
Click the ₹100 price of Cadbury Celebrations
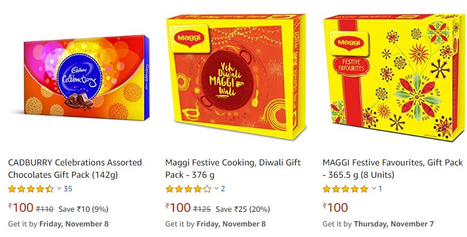point(21,208)
